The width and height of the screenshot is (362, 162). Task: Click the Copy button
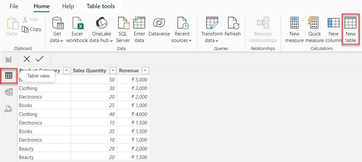click(x=31, y=29)
